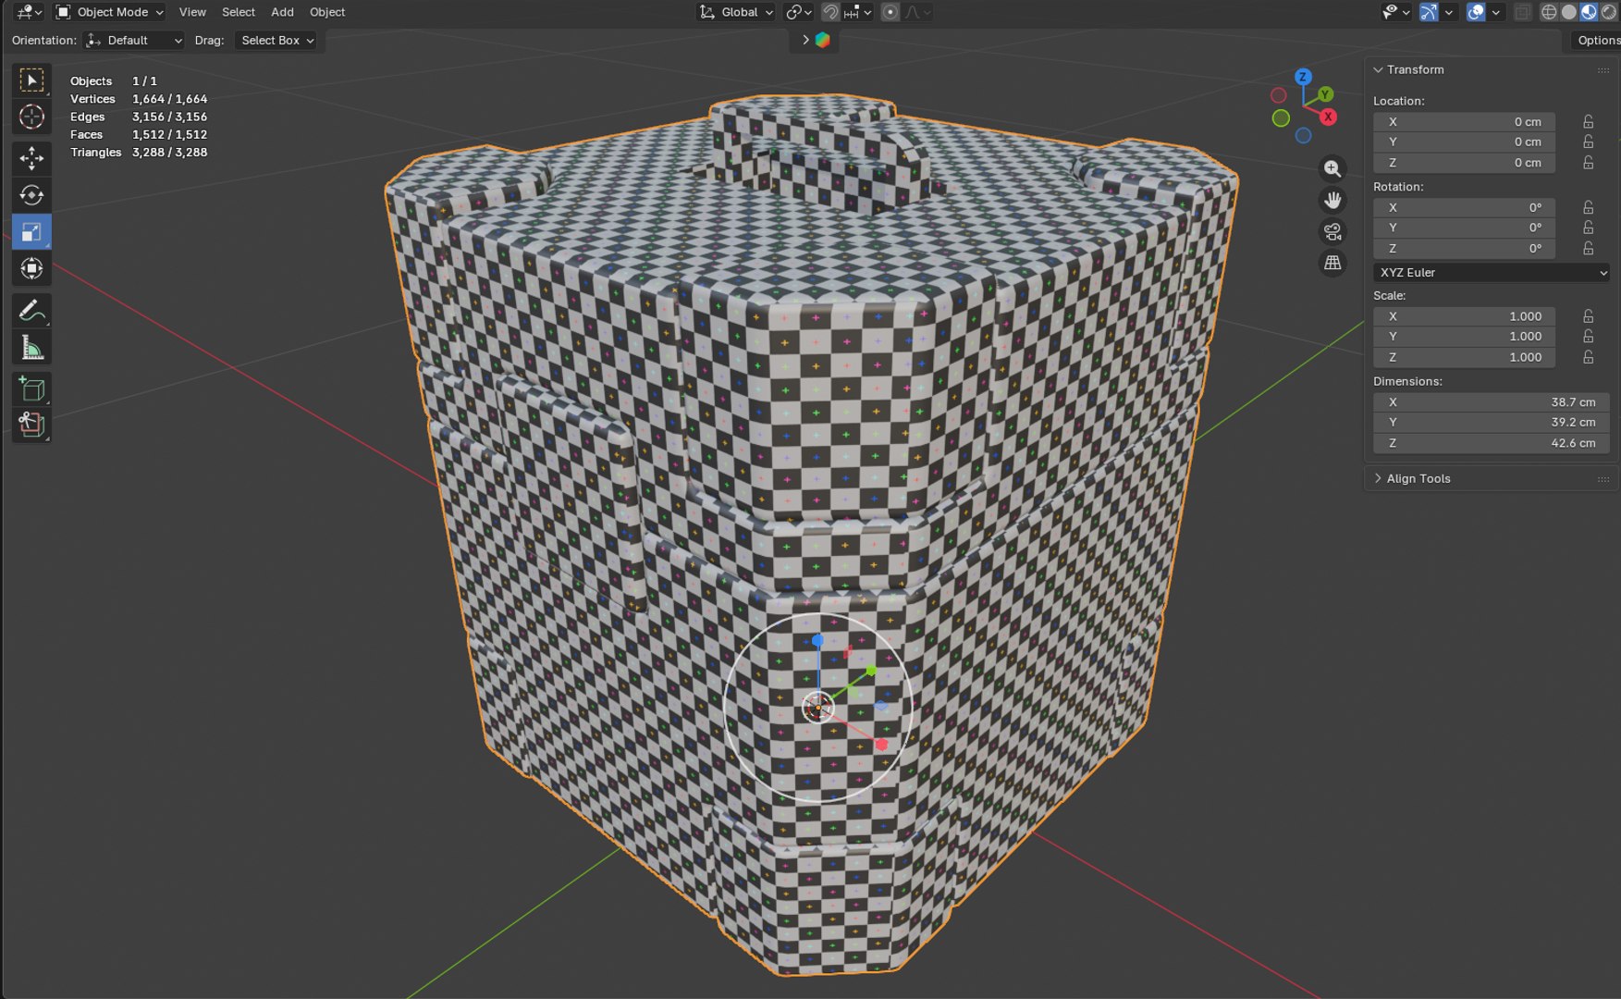Activate the Annotate pencil tool
Screen dimensions: 1621x999
click(31, 311)
